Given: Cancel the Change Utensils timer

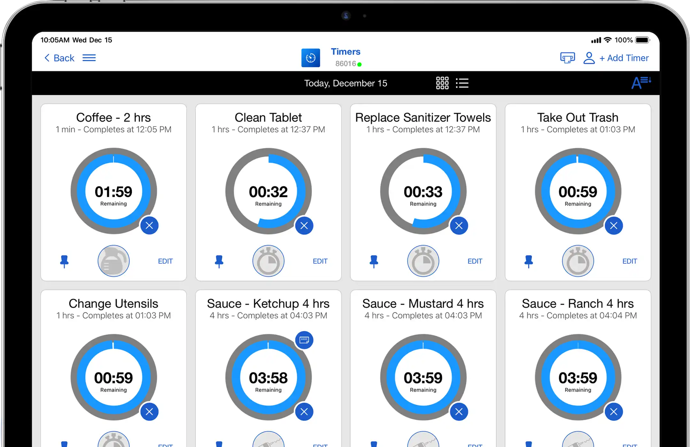Looking at the screenshot, I should click(149, 412).
